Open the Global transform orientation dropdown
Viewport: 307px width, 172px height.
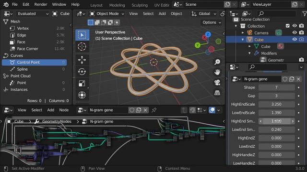[204, 14]
